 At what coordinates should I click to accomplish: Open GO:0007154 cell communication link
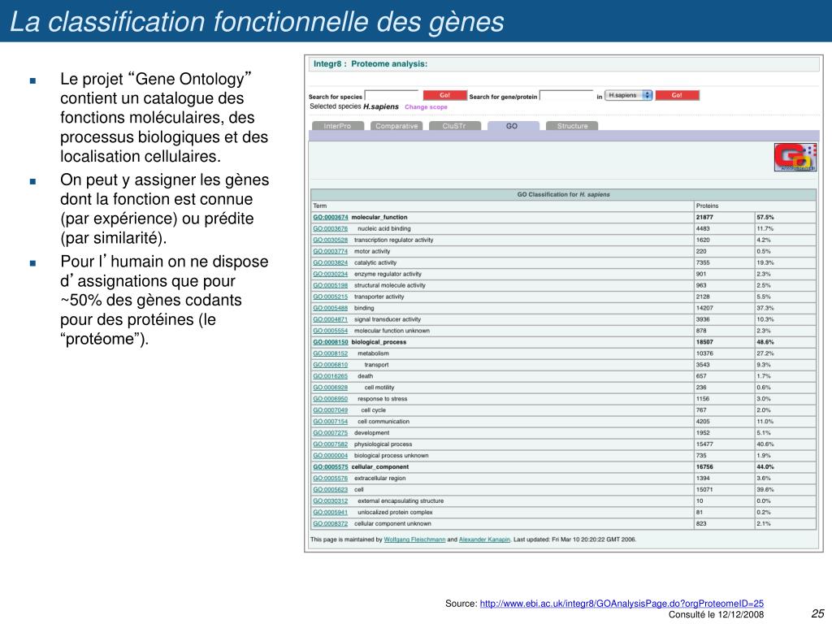tap(331, 422)
